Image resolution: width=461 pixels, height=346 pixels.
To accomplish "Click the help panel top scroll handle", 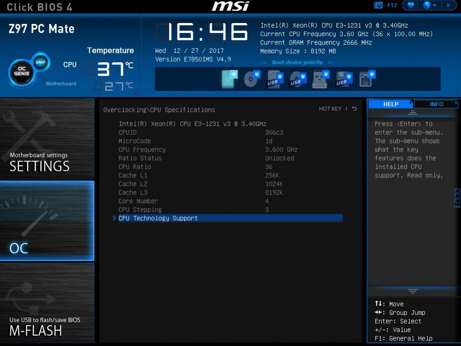I will point(413,113).
